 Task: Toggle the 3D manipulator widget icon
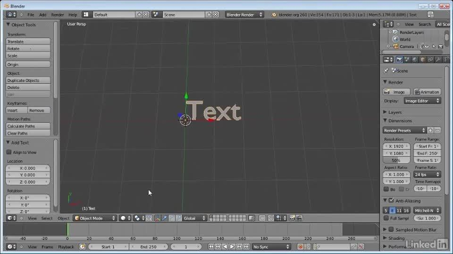[157, 218]
